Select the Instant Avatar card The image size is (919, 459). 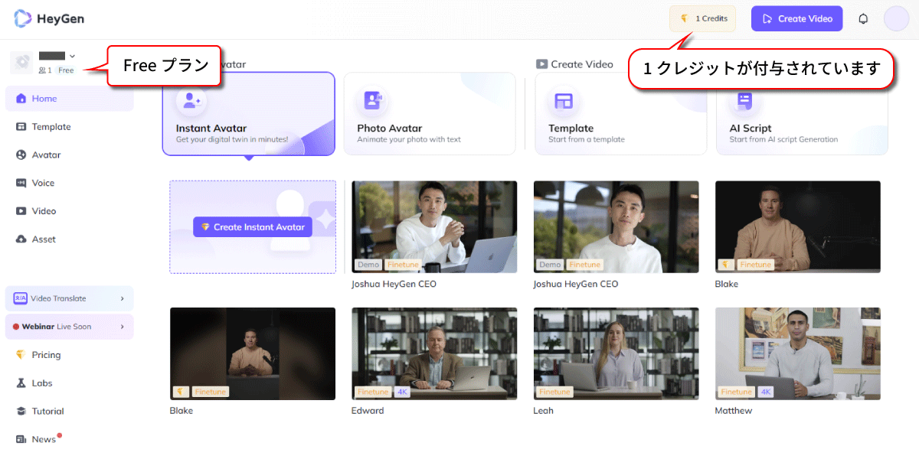(x=249, y=114)
